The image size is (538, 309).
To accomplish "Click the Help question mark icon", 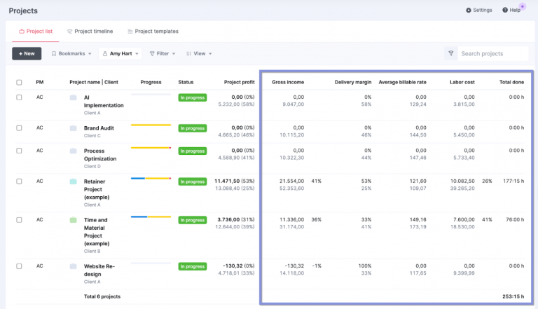I will point(505,11).
